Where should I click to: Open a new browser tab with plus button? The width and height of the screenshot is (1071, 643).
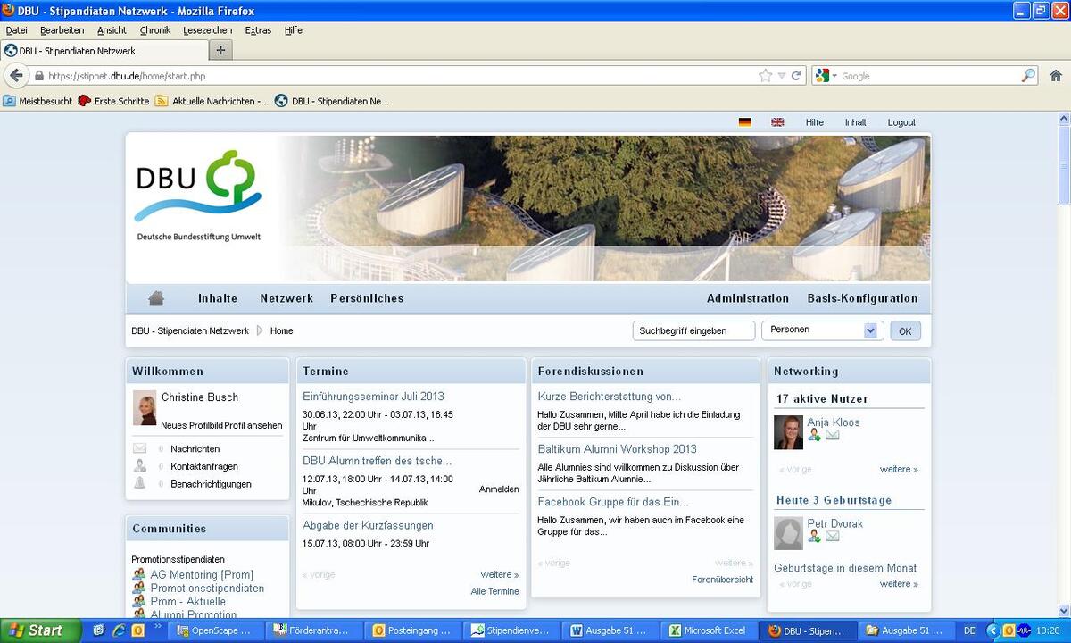coord(220,50)
